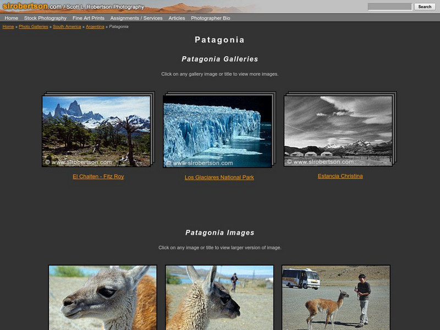Click the Search button

[425, 7]
